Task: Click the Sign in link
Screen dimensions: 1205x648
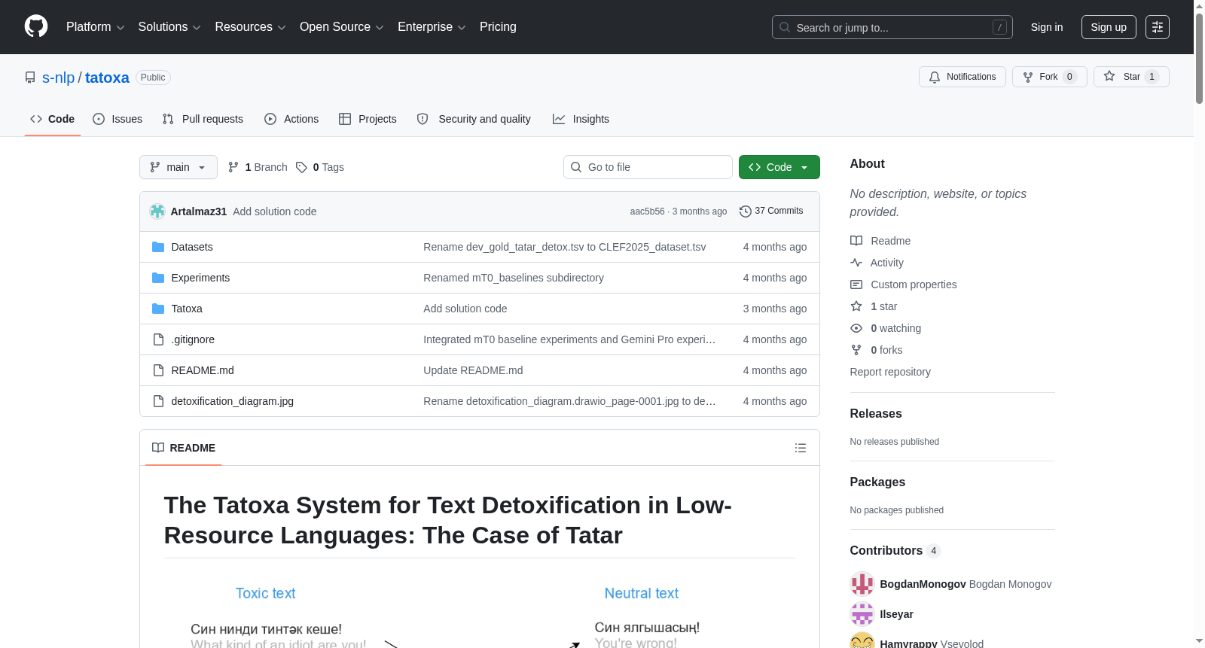Action: click(x=1047, y=27)
